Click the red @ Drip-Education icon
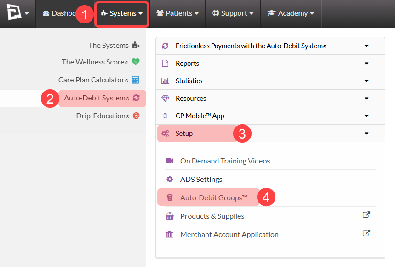This screenshot has width=395, height=267. click(x=136, y=116)
